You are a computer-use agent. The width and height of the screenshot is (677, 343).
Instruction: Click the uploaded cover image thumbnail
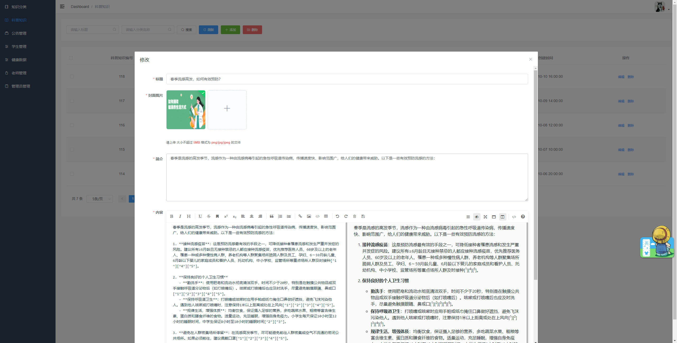coord(186,110)
